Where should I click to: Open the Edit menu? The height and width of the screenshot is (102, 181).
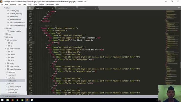point(7,5)
